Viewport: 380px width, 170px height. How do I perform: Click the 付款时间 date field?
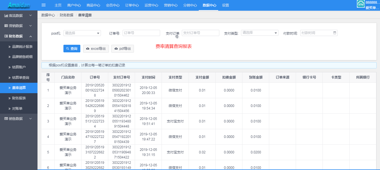(319, 33)
